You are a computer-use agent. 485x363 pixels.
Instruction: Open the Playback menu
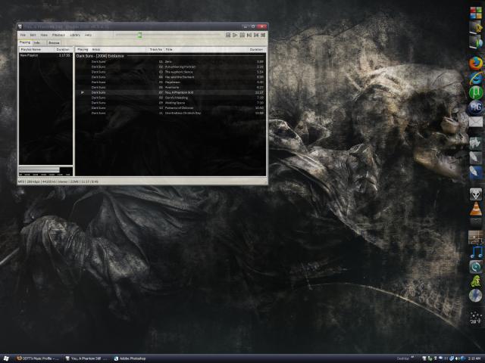click(58, 35)
